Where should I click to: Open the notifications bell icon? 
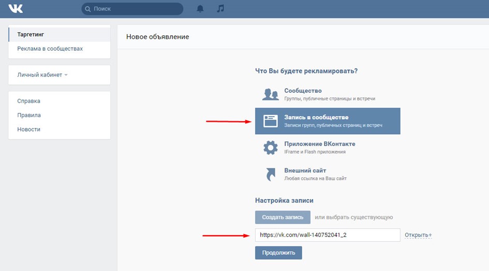pyautogui.click(x=200, y=9)
